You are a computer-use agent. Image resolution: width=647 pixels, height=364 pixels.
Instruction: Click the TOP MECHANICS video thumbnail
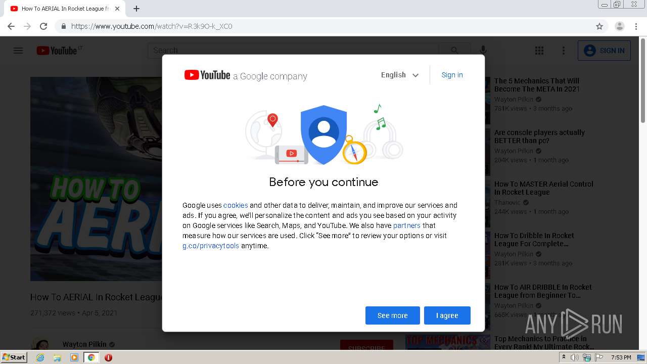pyautogui.click(x=448, y=342)
